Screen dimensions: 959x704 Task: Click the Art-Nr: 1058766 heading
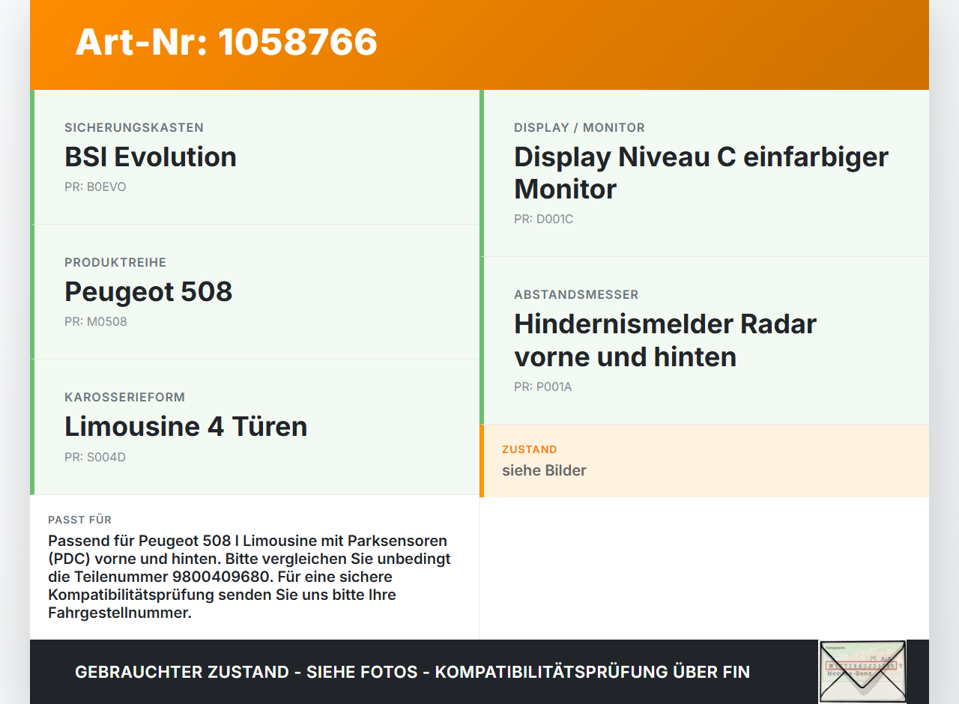coord(226,42)
